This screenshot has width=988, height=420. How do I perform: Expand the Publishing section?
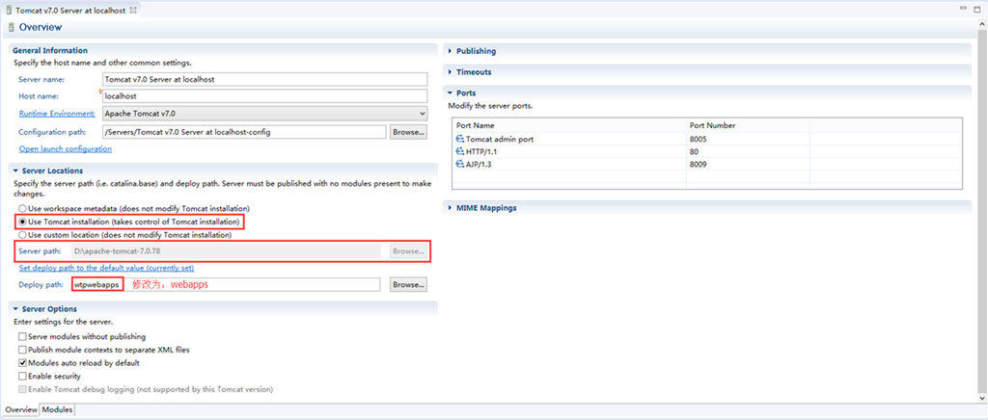click(x=451, y=51)
